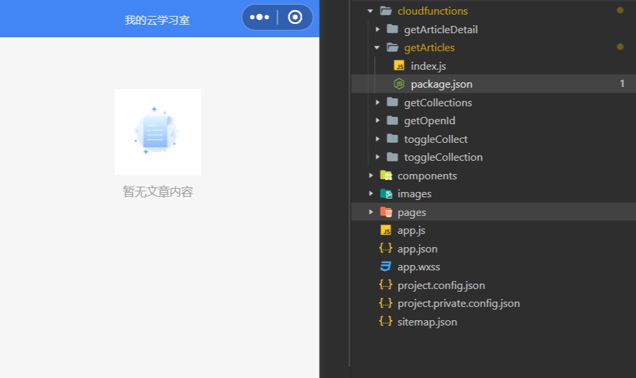Open the package.json file
This screenshot has height=378, width=636.
tap(442, 84)
